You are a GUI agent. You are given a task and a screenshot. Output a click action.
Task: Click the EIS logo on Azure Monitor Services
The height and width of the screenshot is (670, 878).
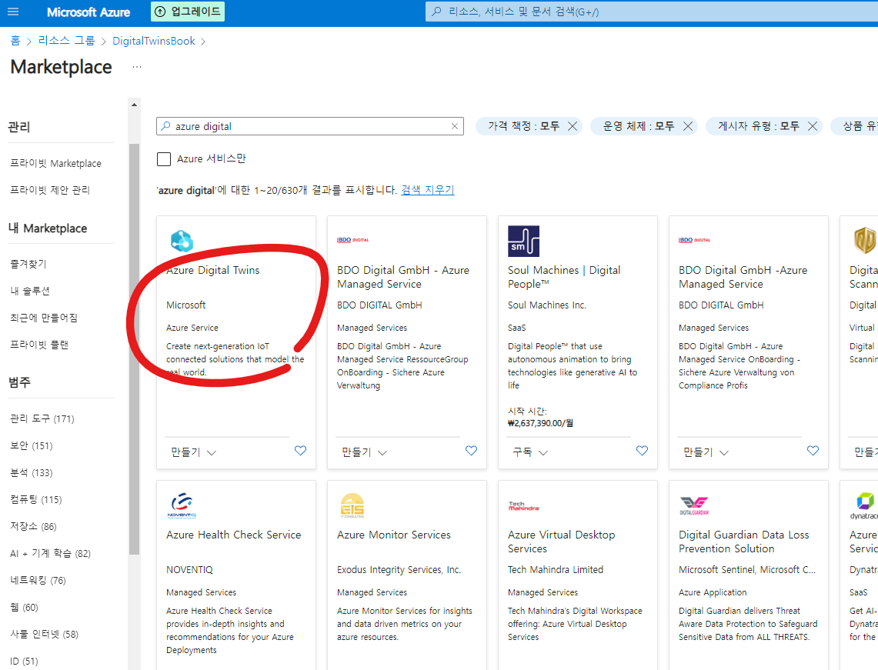click(352, 505)
